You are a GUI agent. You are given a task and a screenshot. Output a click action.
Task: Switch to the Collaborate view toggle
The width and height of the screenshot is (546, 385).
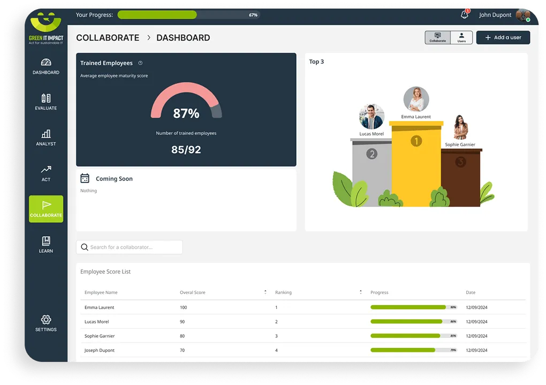(x=437, y=37)
